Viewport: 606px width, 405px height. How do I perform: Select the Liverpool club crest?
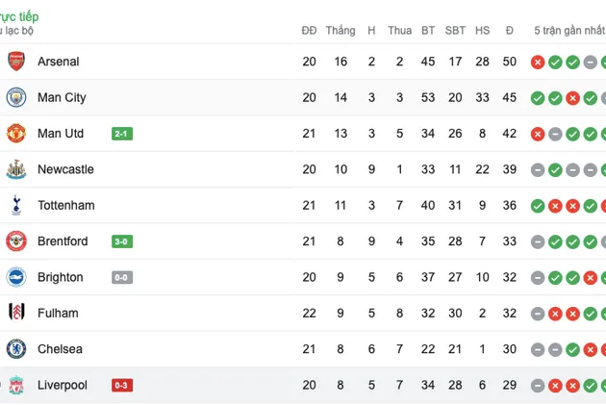point(16,385)
